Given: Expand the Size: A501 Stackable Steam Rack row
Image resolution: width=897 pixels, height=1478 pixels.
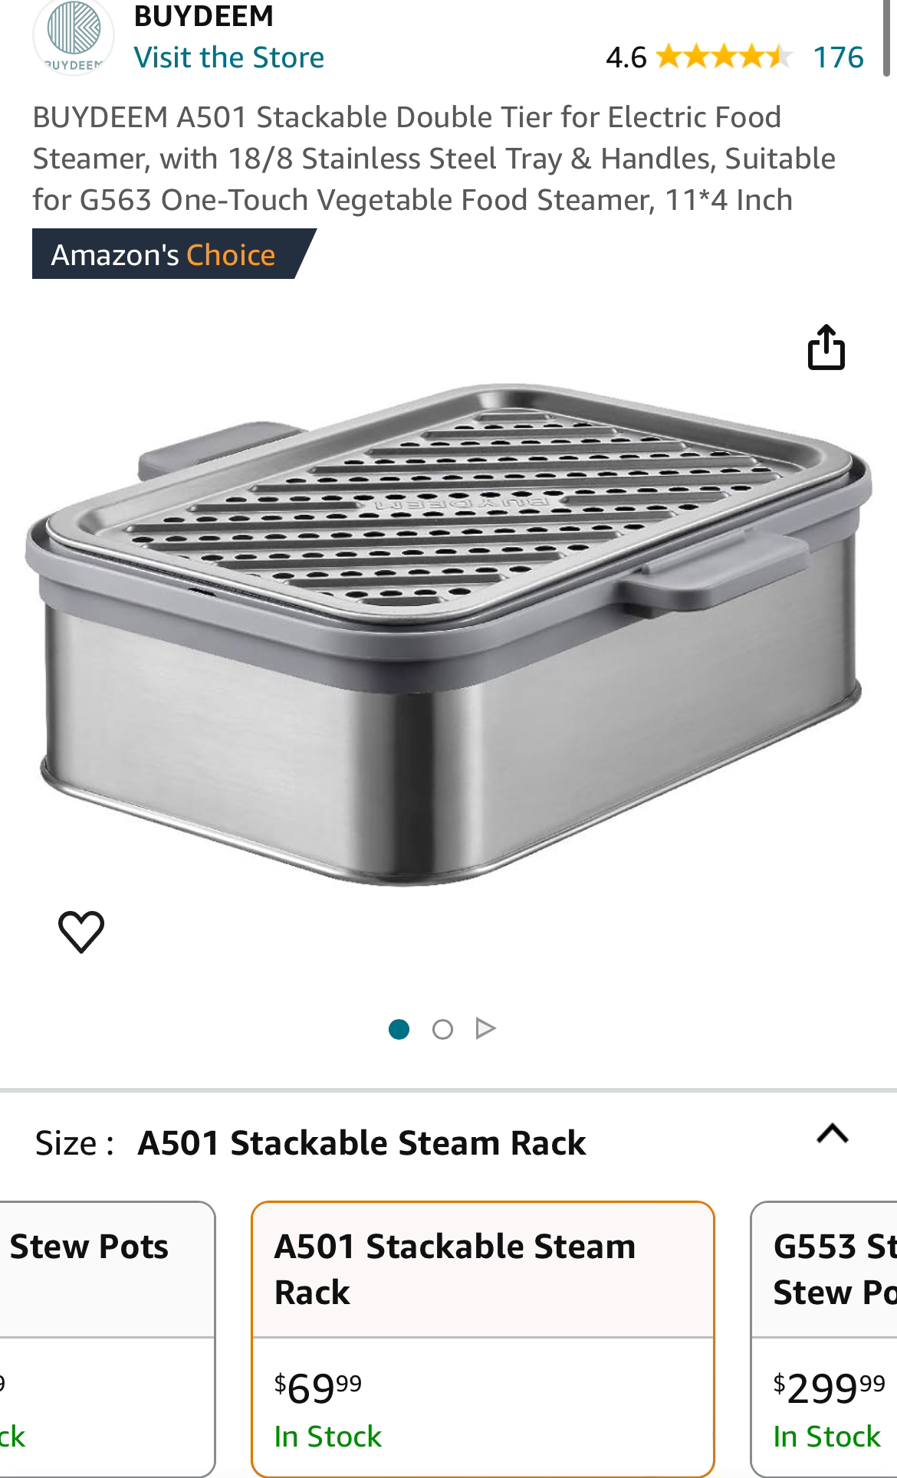Looking at the screenshot, I should point(449,1142).
